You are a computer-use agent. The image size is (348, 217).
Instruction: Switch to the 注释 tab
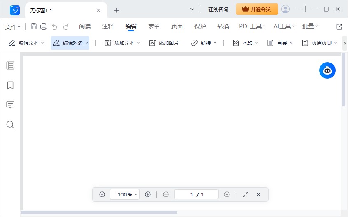point(108,26)
